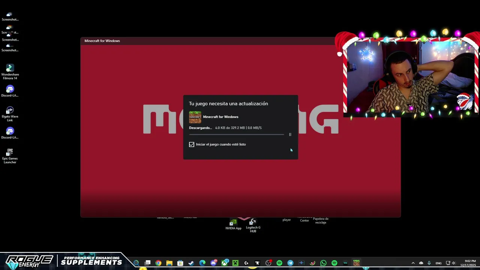This screenshot has height=270, width=480.
Task: Uncheck 'Iniciar el juego cuando esté listo'
Action: pos(192,144)
